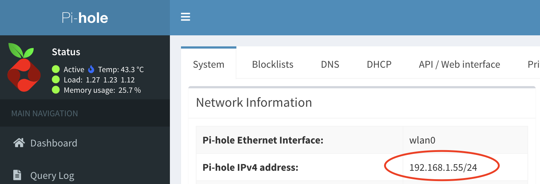Viewport: 540px width, 184px height.
Task: Switch to the Blocklists tab
Action: (x=273, y=64)
